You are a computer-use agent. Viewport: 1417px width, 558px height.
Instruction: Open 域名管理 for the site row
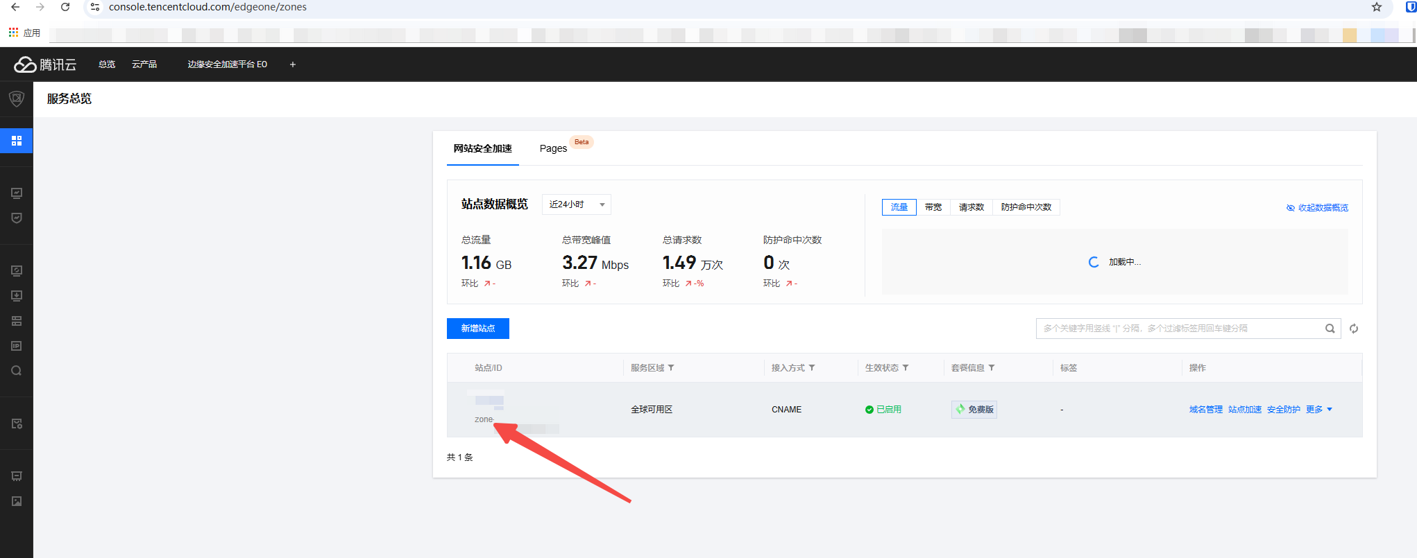click(1206, 410)
